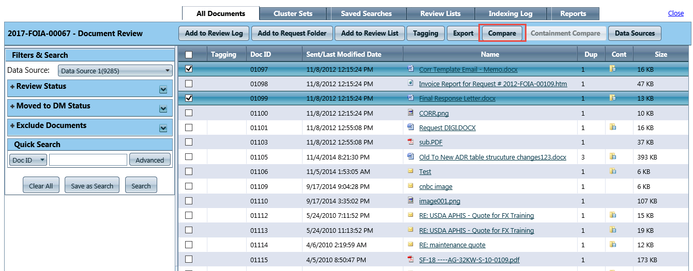Screen dimensions: 693x271
Task: Click containment icon in row 01105
Action: (x=613, y=156)
